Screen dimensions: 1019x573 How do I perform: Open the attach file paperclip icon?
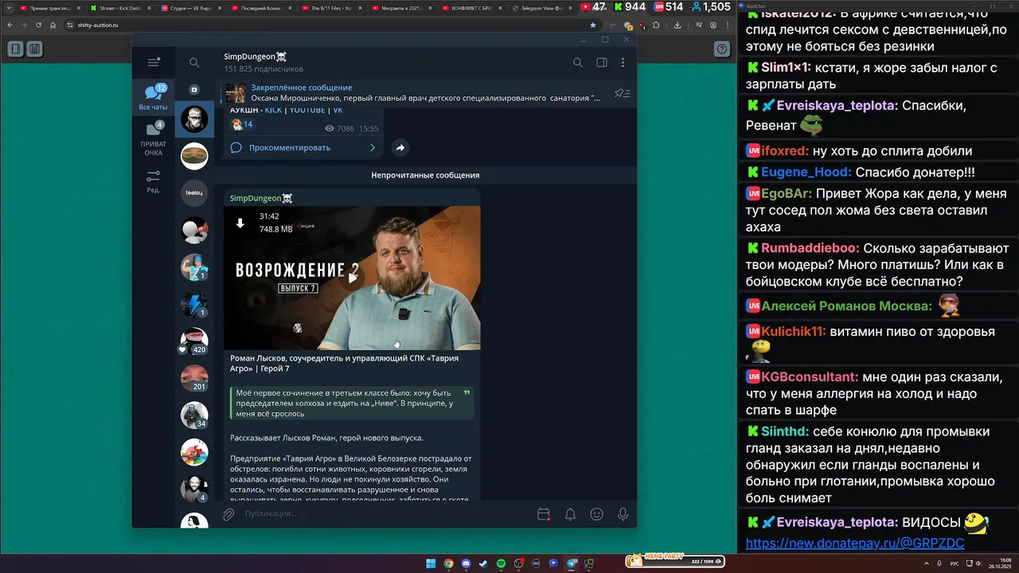pyautogui.click(x=228, y=514)
